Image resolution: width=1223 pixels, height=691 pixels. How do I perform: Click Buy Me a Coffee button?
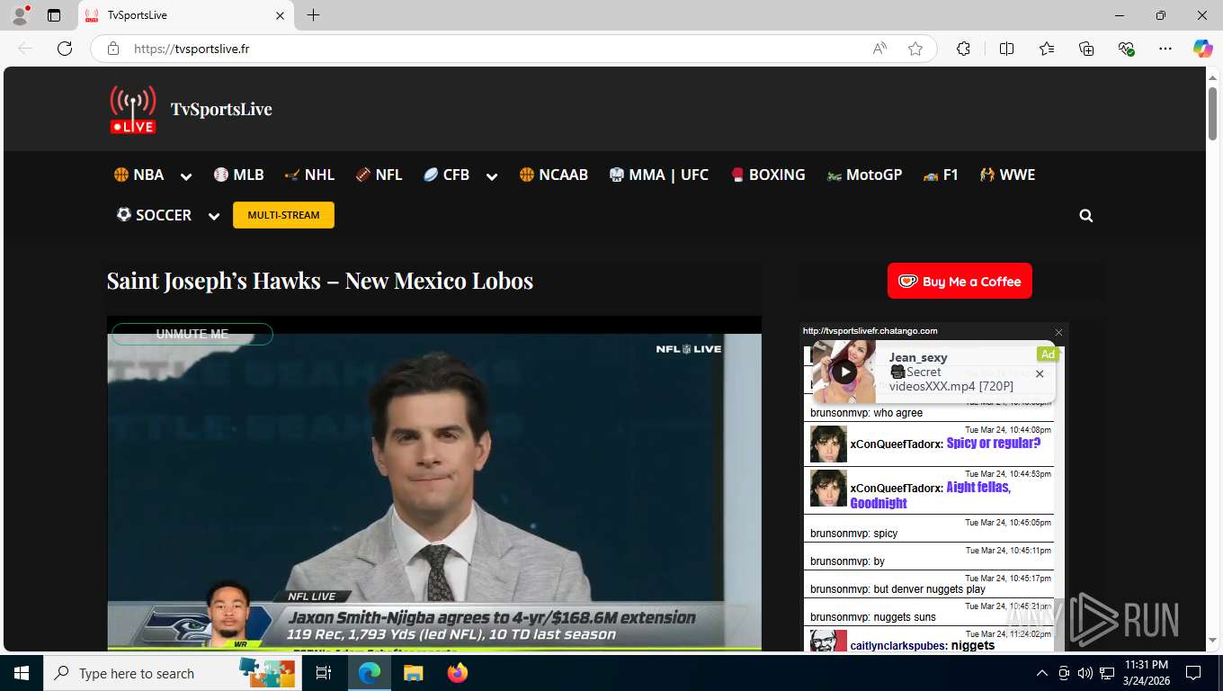click(x=960, y=281)
